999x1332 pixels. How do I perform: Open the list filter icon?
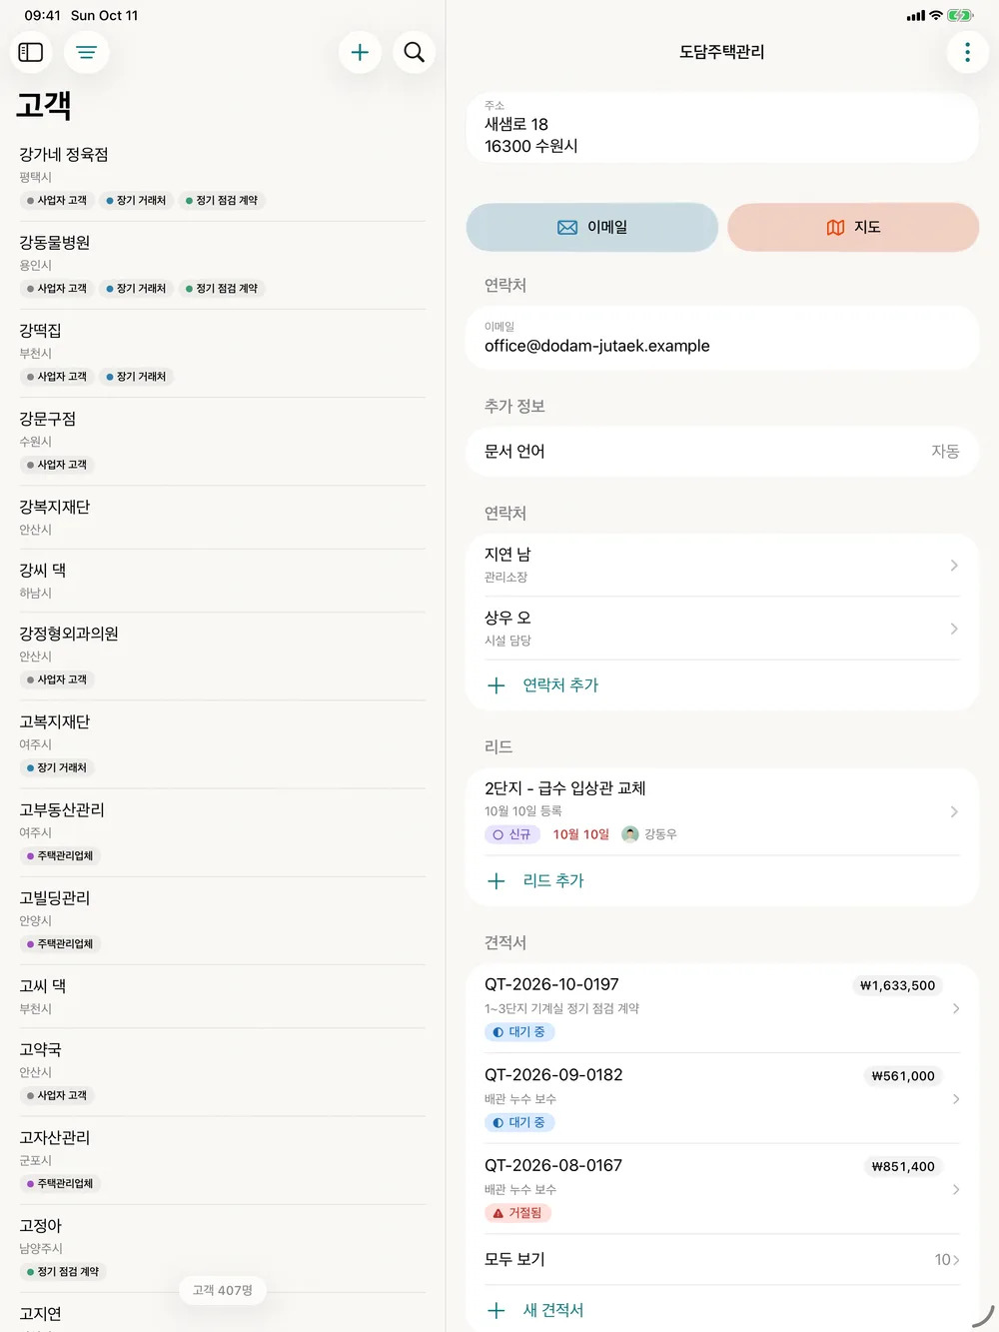87,52
